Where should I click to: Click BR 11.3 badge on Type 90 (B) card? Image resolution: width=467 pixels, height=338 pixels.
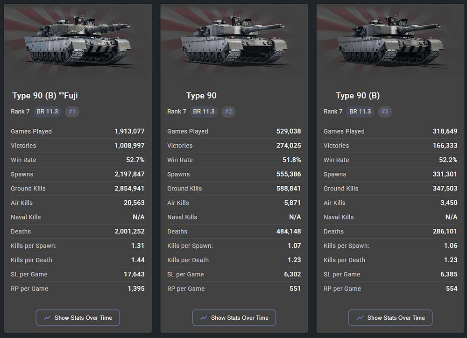pos(360,112)
